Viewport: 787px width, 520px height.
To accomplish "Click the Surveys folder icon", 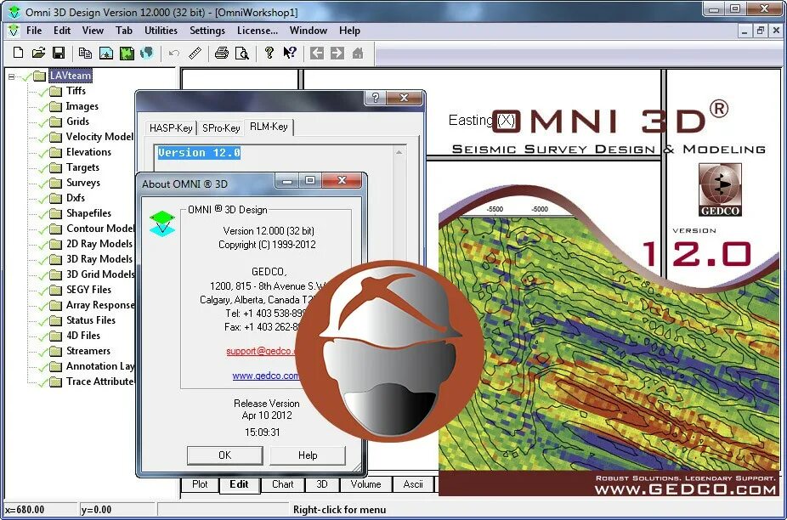I will coord(56,184).
